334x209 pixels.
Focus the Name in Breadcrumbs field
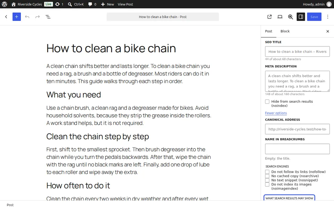[297, 149]
